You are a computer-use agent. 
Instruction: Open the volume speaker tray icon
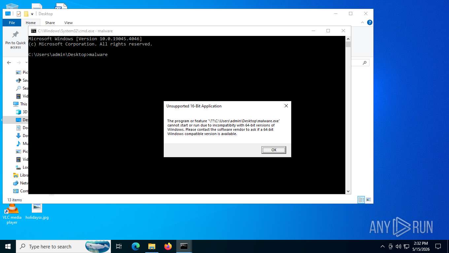pos(398,246)
